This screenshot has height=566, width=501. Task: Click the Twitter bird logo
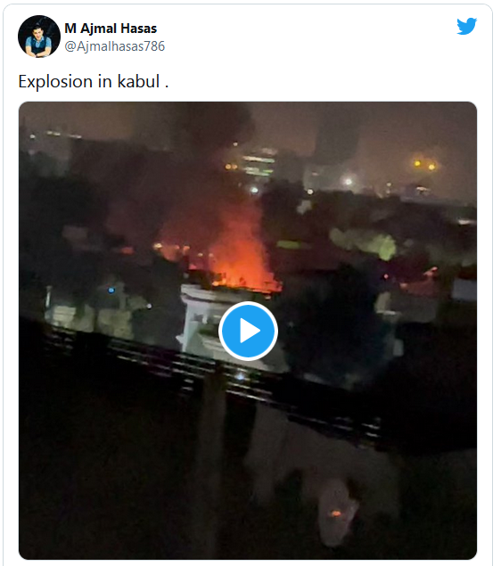click(466, 26)
